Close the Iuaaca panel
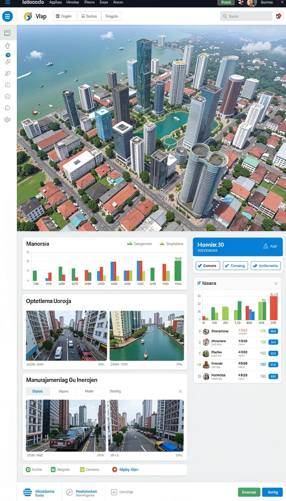The width and height of the screenshot is (286, 501). click(276, 284)
